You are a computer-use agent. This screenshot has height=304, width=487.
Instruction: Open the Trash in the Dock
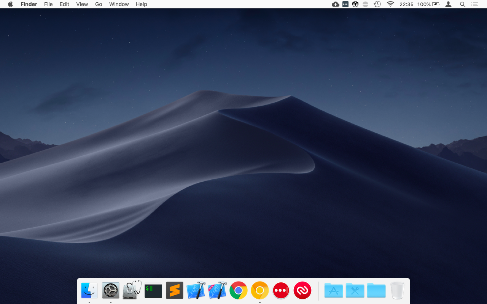398,291
